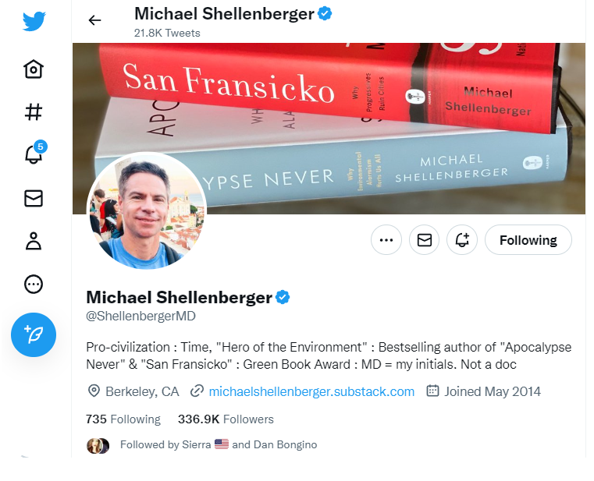Open the Home feed icon
The height and width of the screenshot is (481, 594).
34,69
